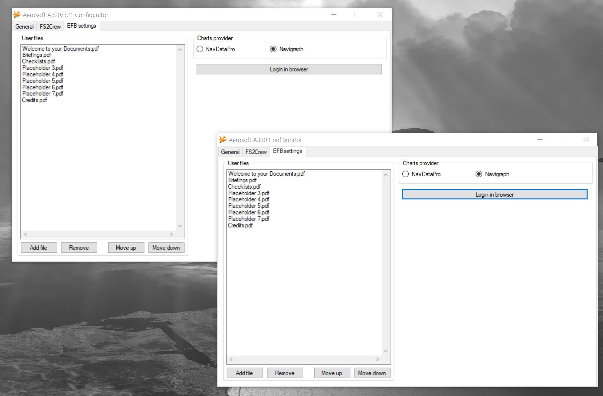This screenshot has height=396, width=603.
Task: Close the A330 Configurator window
Action: (x=585, y=140)
